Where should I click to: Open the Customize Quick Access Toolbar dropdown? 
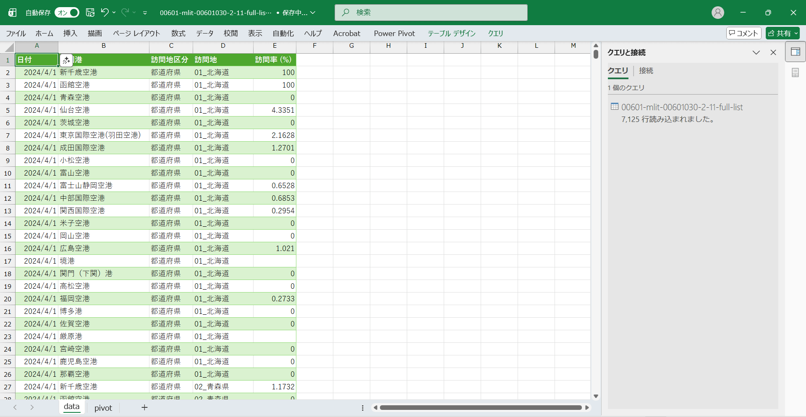(x=145, y=13)
